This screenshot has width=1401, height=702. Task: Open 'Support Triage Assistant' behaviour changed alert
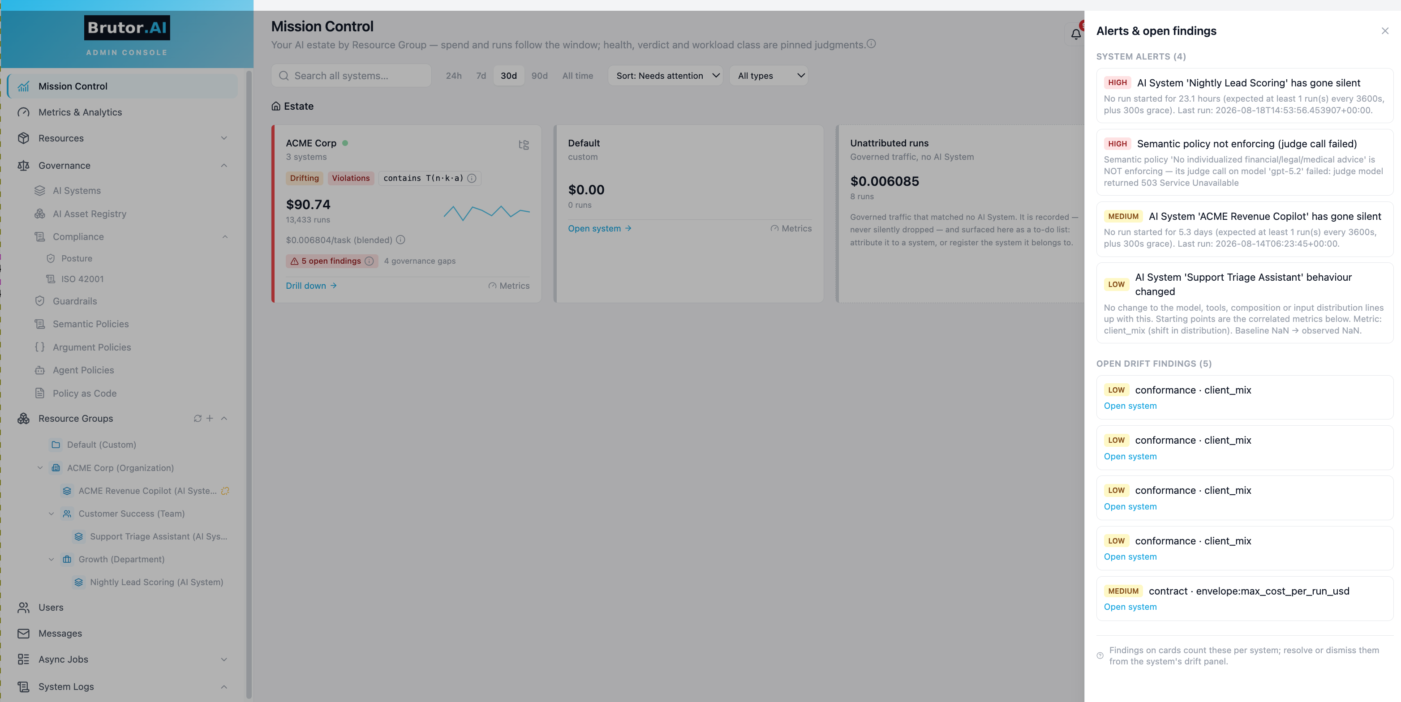(x=1244, y=303)
